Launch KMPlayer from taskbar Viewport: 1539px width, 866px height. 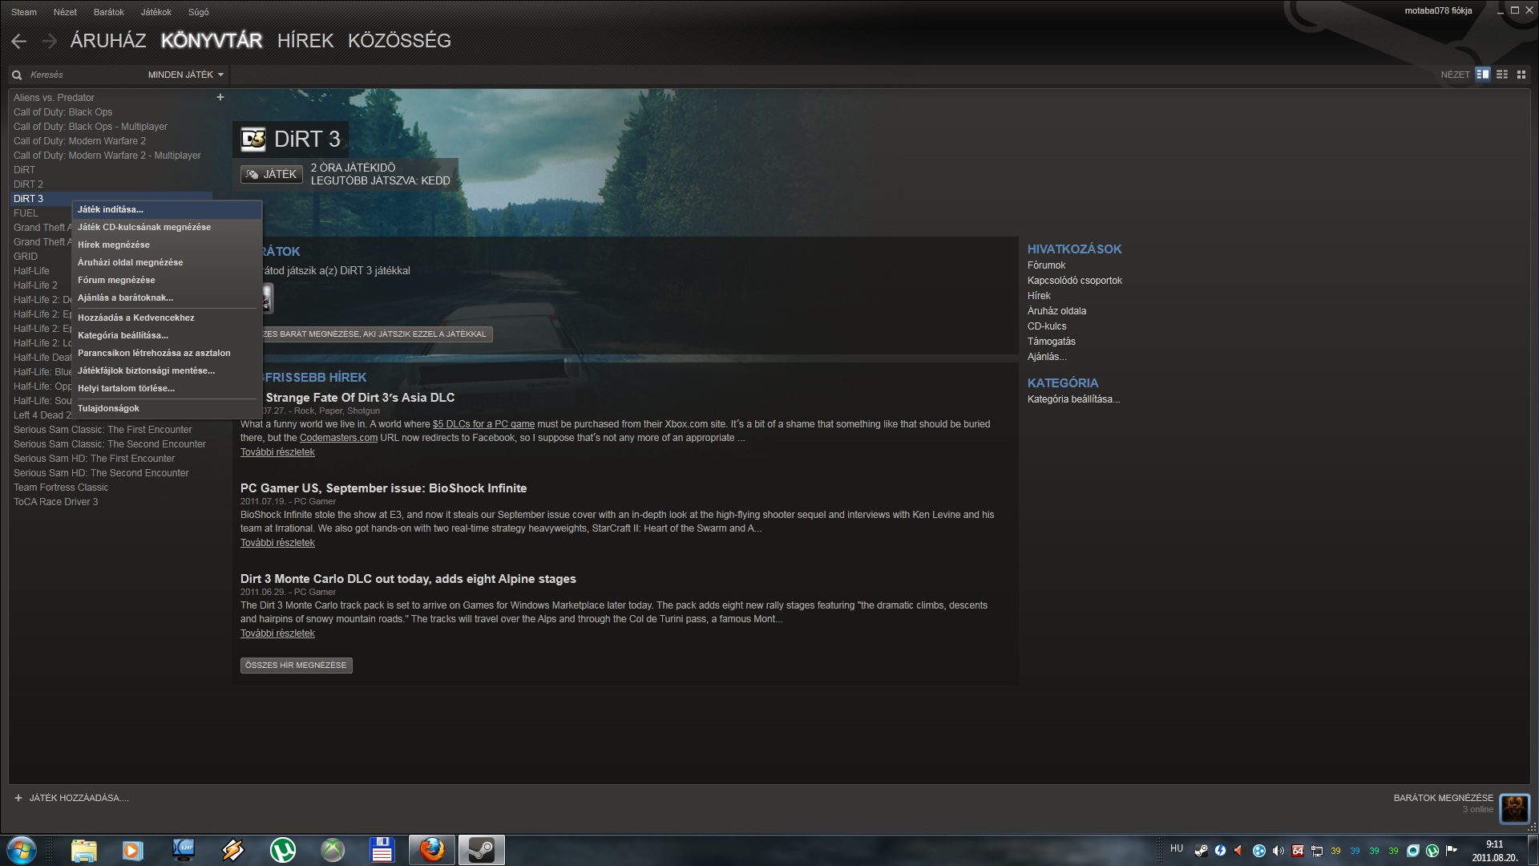184,850
